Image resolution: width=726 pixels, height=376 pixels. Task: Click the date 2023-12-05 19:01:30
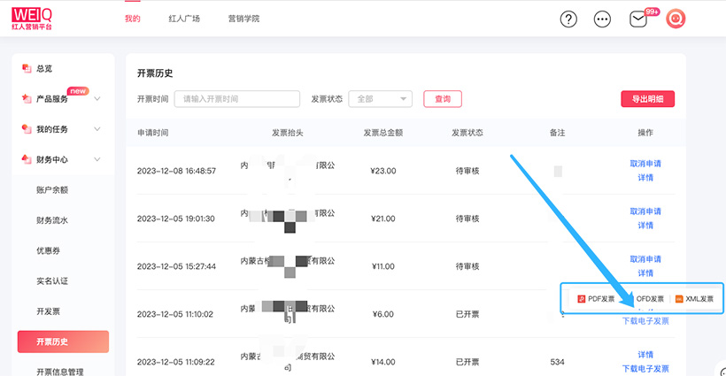click(176, 219)
